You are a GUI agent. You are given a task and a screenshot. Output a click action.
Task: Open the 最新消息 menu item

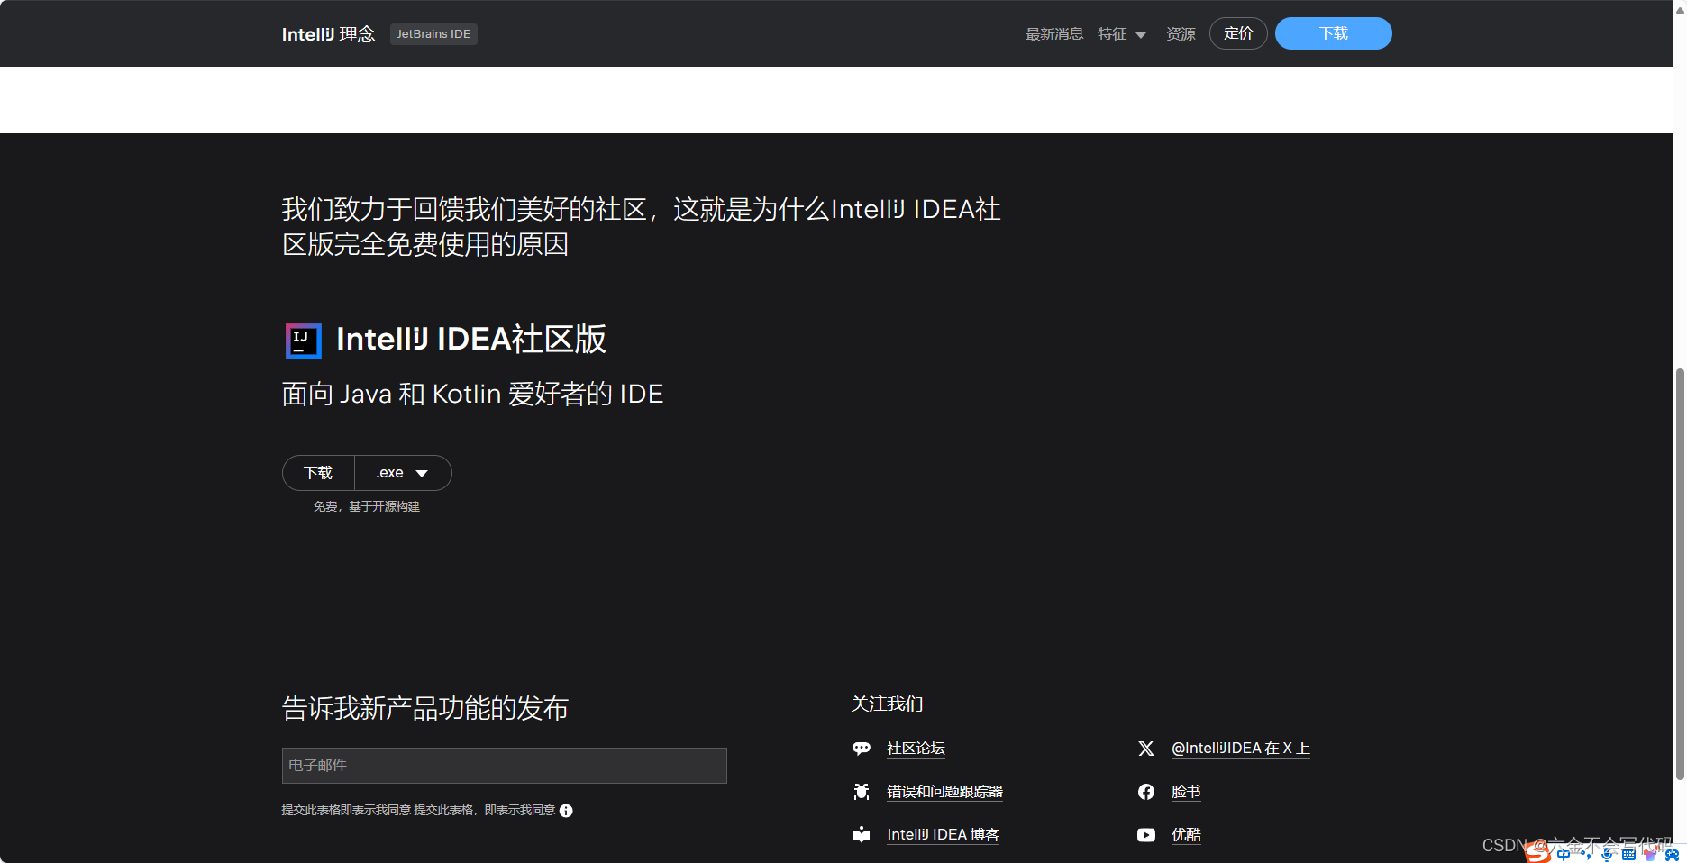pos(1054,34)
